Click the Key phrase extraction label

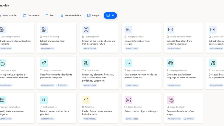(x=136, y=71)
